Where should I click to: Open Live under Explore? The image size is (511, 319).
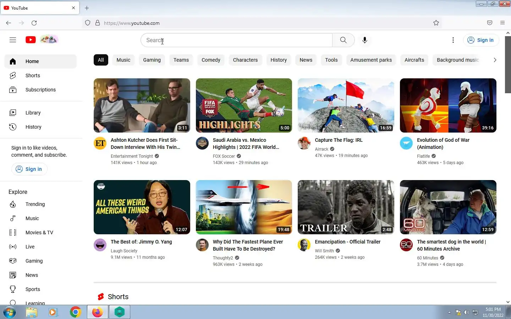tap(40, 247)
